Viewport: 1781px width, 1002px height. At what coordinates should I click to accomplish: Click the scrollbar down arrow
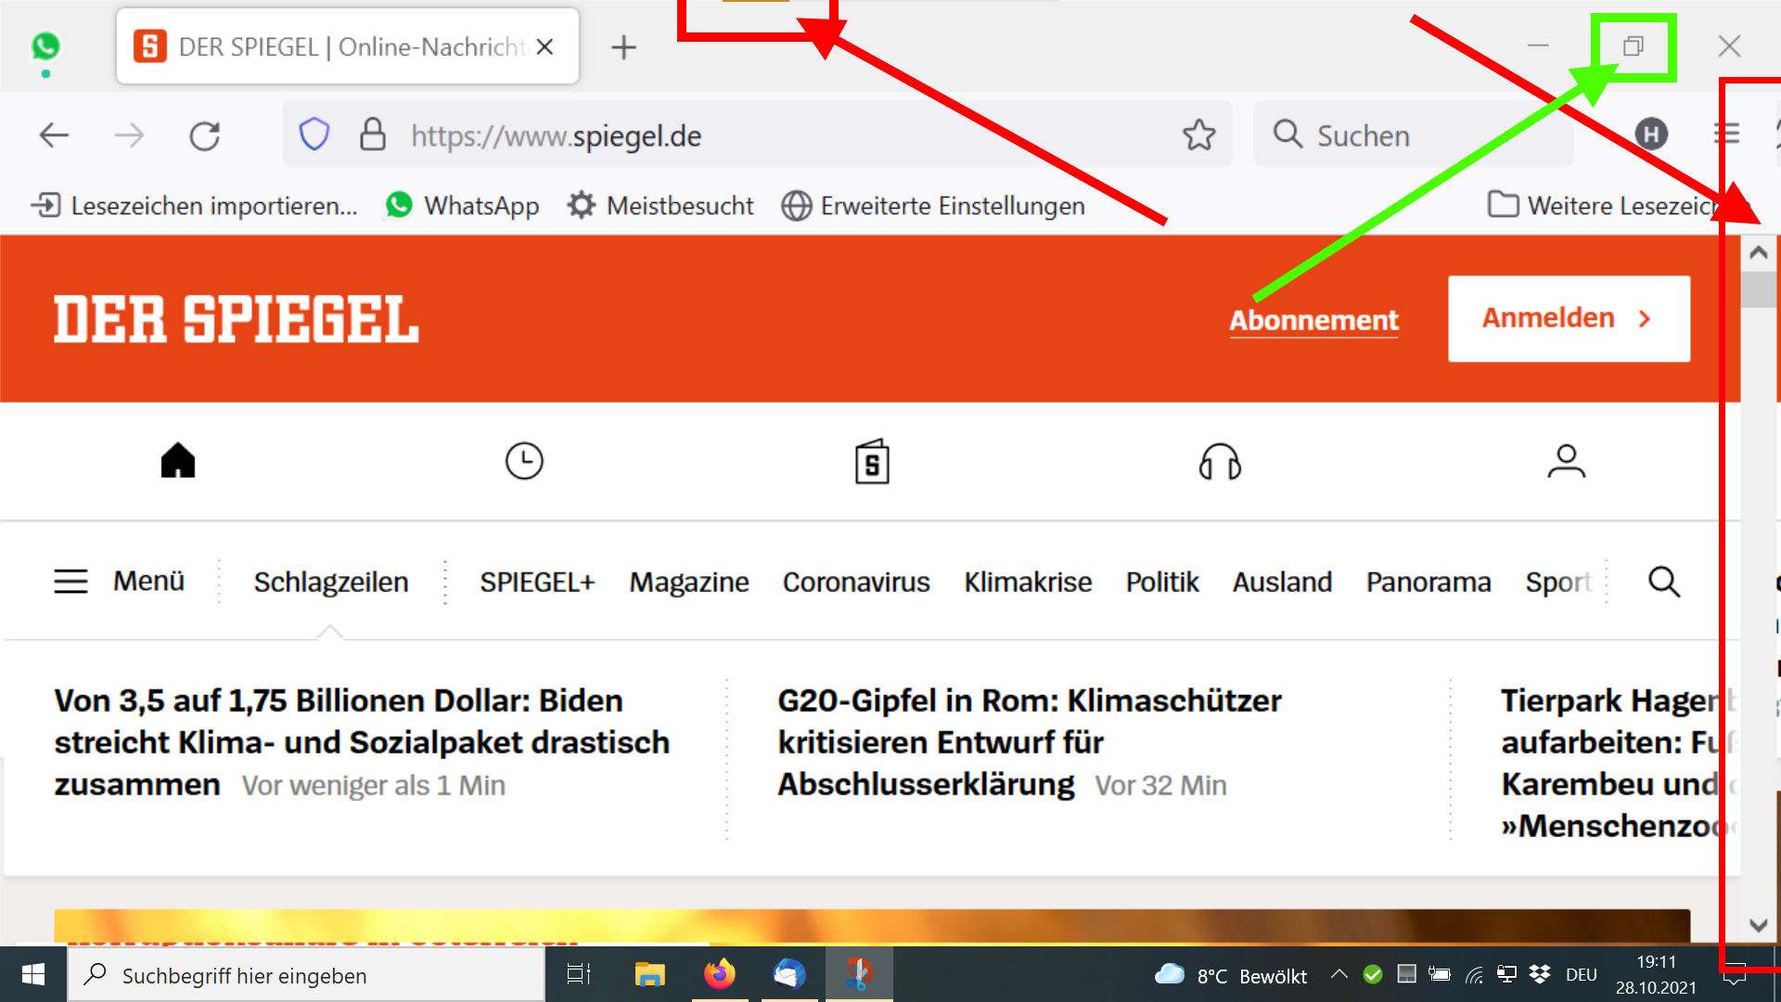1758,925
